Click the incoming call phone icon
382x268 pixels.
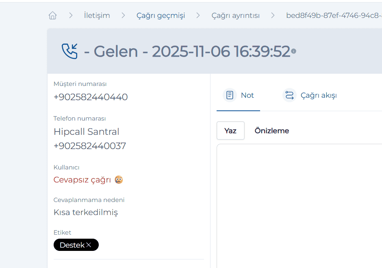coord(69,51)
